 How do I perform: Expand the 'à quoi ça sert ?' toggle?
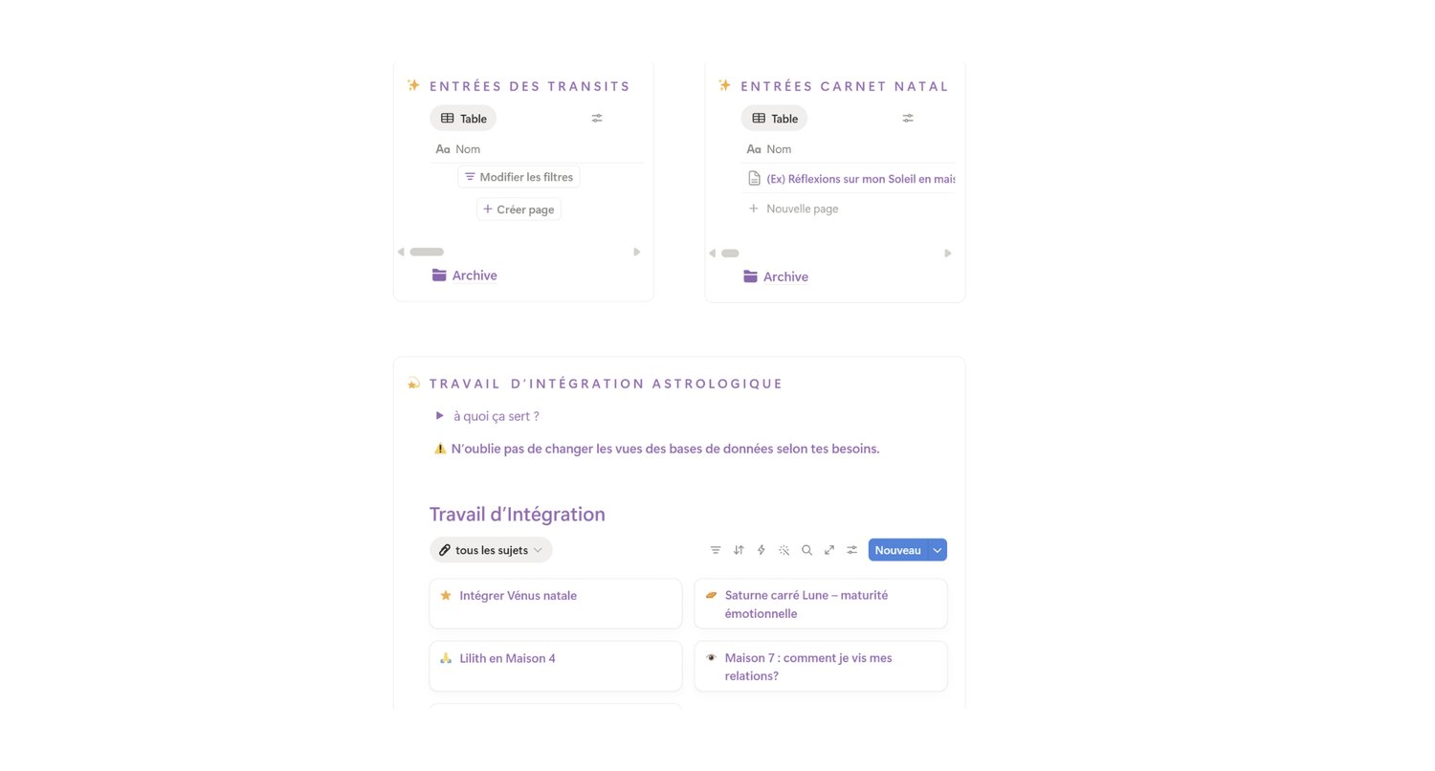click(440, 416)
